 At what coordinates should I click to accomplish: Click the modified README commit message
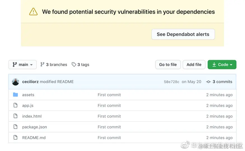[57, 82]
